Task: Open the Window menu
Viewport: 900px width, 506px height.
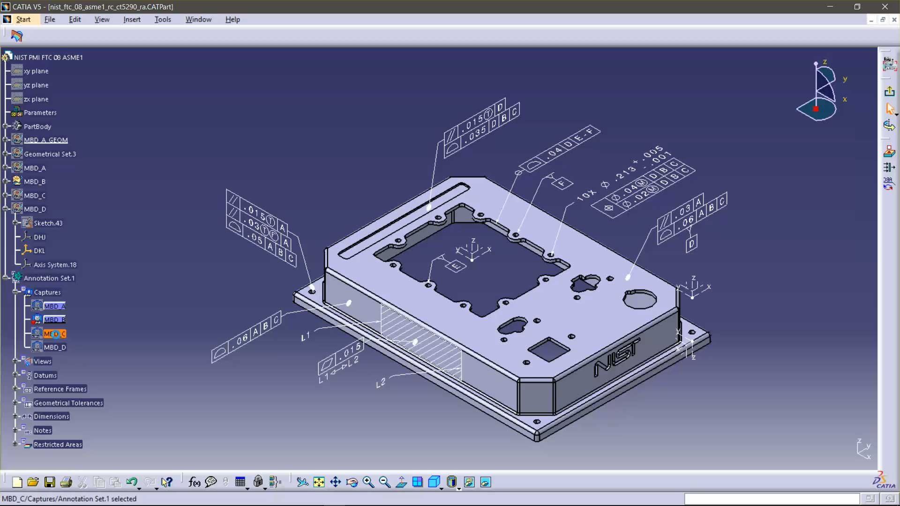Action: (x=198, y=19)
